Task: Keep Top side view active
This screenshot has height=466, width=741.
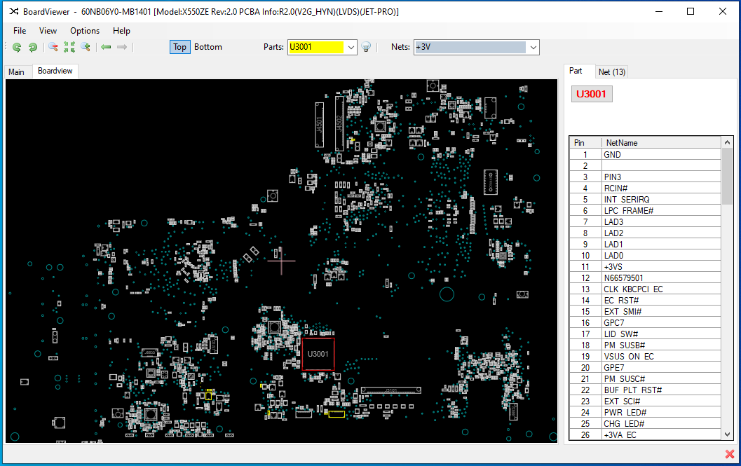Action: pos(179,47)
